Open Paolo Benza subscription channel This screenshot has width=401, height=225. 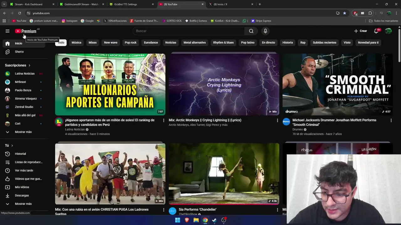[x=24, y=90]
